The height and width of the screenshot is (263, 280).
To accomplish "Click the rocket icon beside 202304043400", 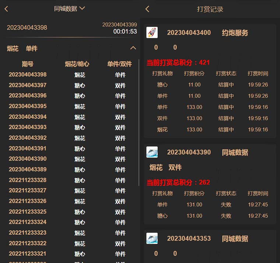I will 152,32.
